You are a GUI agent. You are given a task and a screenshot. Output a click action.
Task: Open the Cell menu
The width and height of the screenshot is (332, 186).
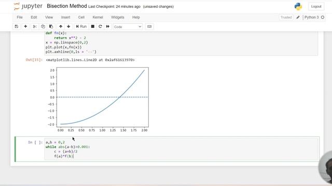coord(81,17)
